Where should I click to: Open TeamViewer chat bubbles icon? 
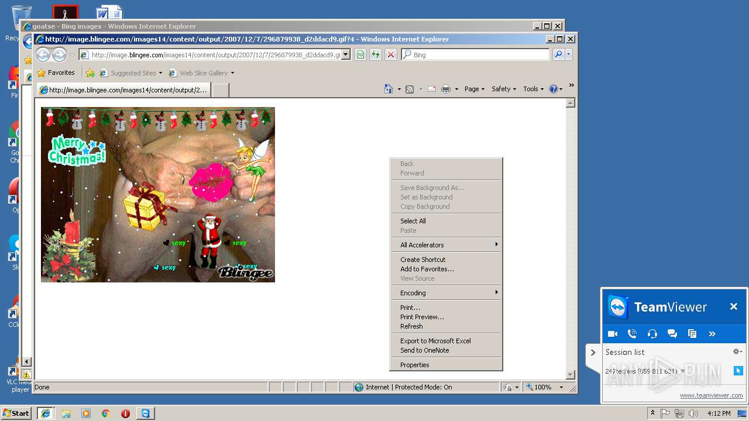[x=672, y=334]
